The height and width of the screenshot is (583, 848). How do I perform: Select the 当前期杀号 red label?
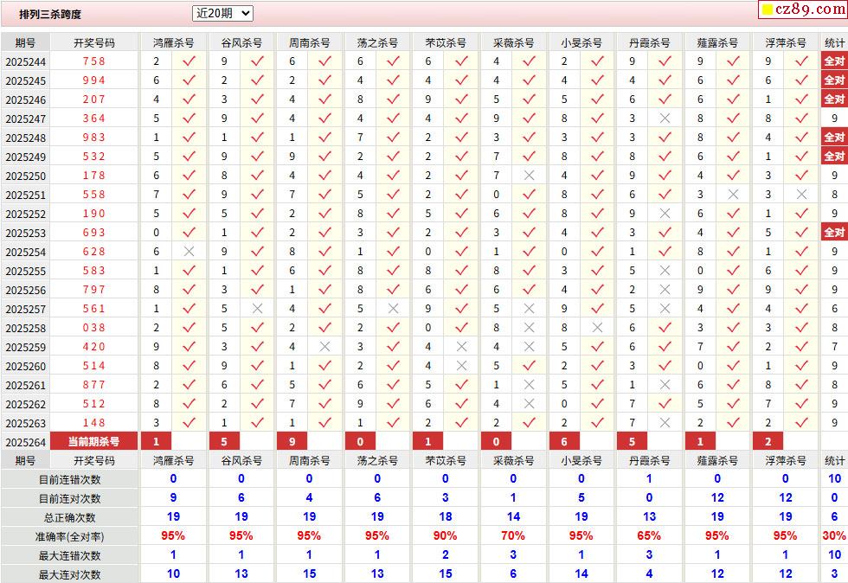coord(93,441)
